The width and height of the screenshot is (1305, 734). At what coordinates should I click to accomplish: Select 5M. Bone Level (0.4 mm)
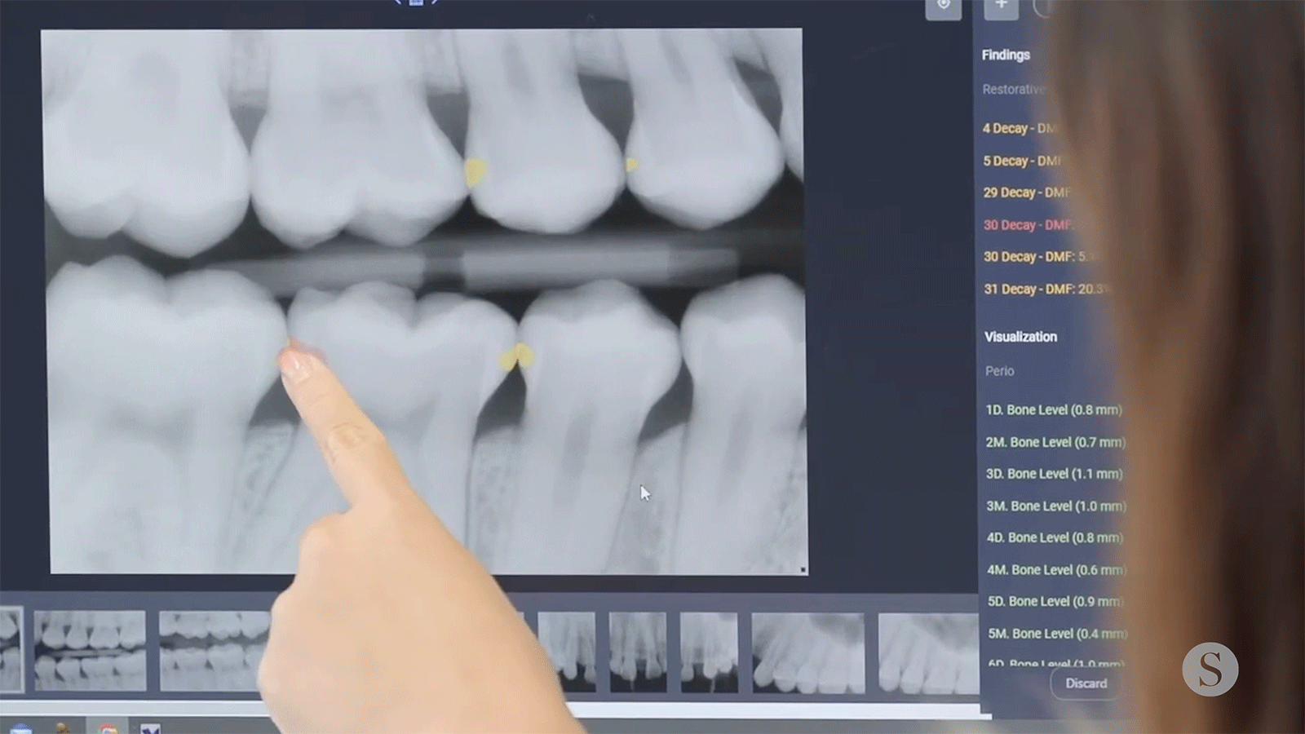[1057, 634]
